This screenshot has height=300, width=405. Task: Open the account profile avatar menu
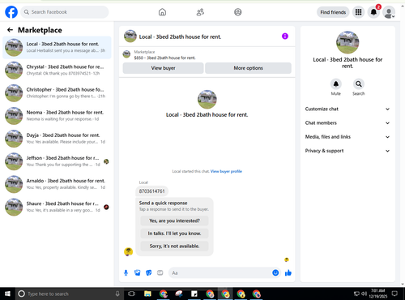(x=389, y=12)
